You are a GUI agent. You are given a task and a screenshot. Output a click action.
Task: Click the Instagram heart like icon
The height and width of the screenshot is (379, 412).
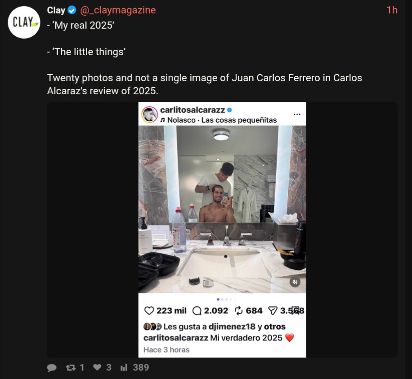point(149,311)
